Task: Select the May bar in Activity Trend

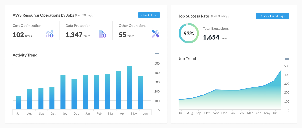Action: 130,88
